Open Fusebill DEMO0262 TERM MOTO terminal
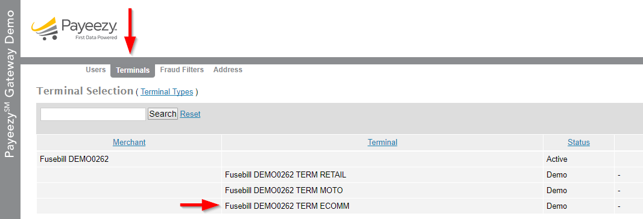 click(x=283, y=190)
